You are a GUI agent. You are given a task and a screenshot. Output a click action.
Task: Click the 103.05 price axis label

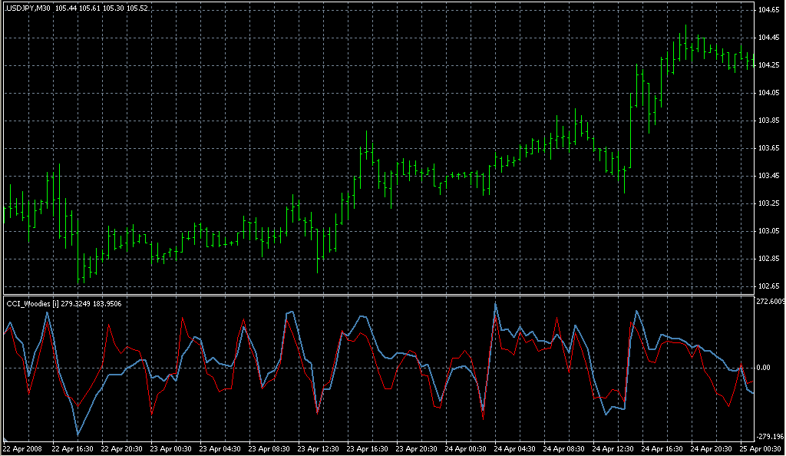(x=770, y=231)
